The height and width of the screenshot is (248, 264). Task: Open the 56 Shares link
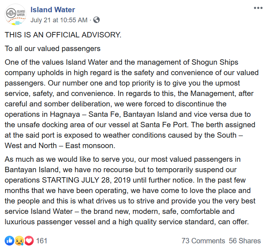(x=245, y=241)
